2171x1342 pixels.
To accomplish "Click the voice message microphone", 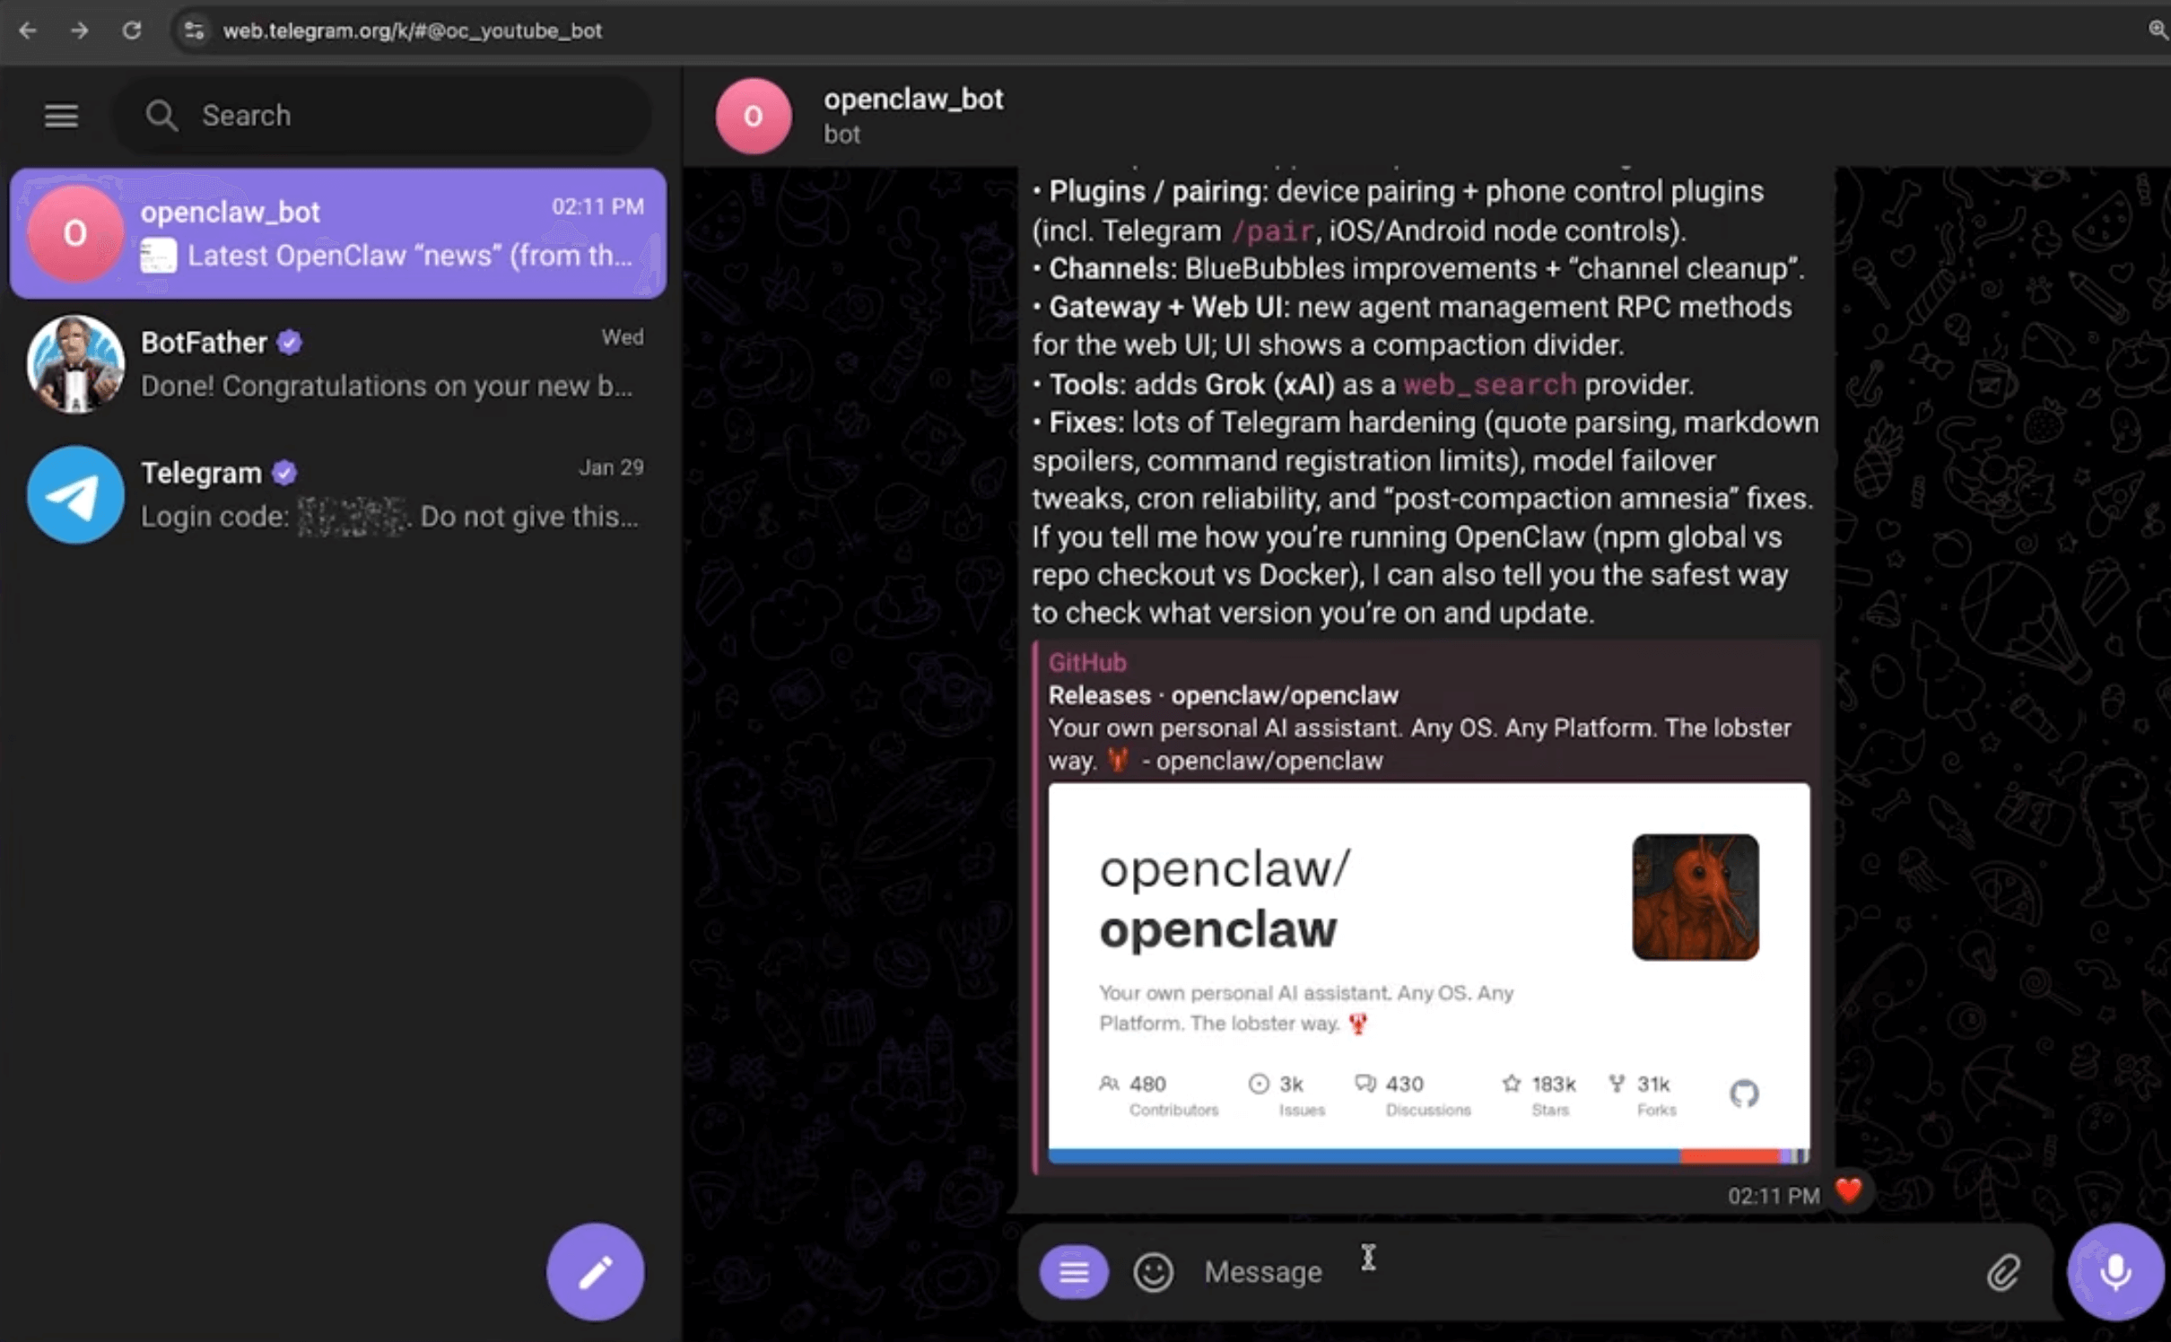I will point(2113,1271).
